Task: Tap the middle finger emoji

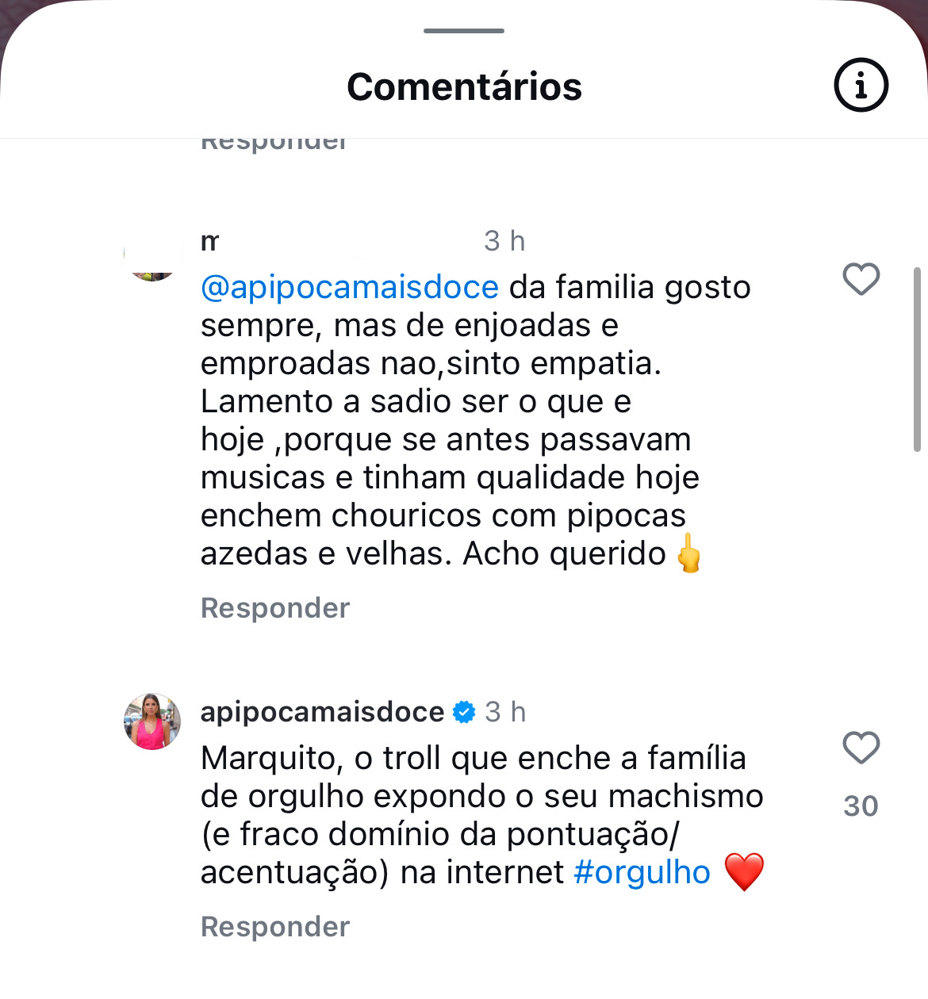Action: coord(688,553)
